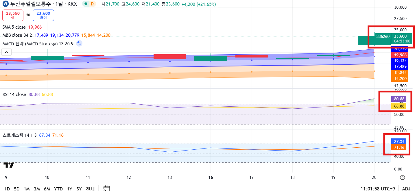Viewport: 415px width, 191px height.
Task: Select the 스토캐스틱 14 1 3 legend
Action: (19, 135)
